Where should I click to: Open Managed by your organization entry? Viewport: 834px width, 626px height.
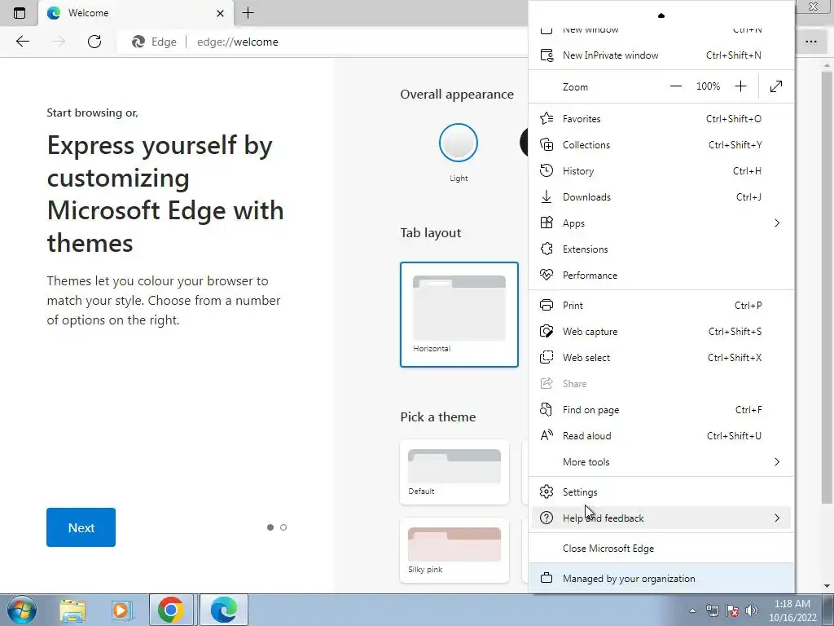(x=661, y=578)
